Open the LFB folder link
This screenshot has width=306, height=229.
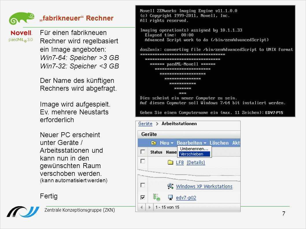click(180, 162)
